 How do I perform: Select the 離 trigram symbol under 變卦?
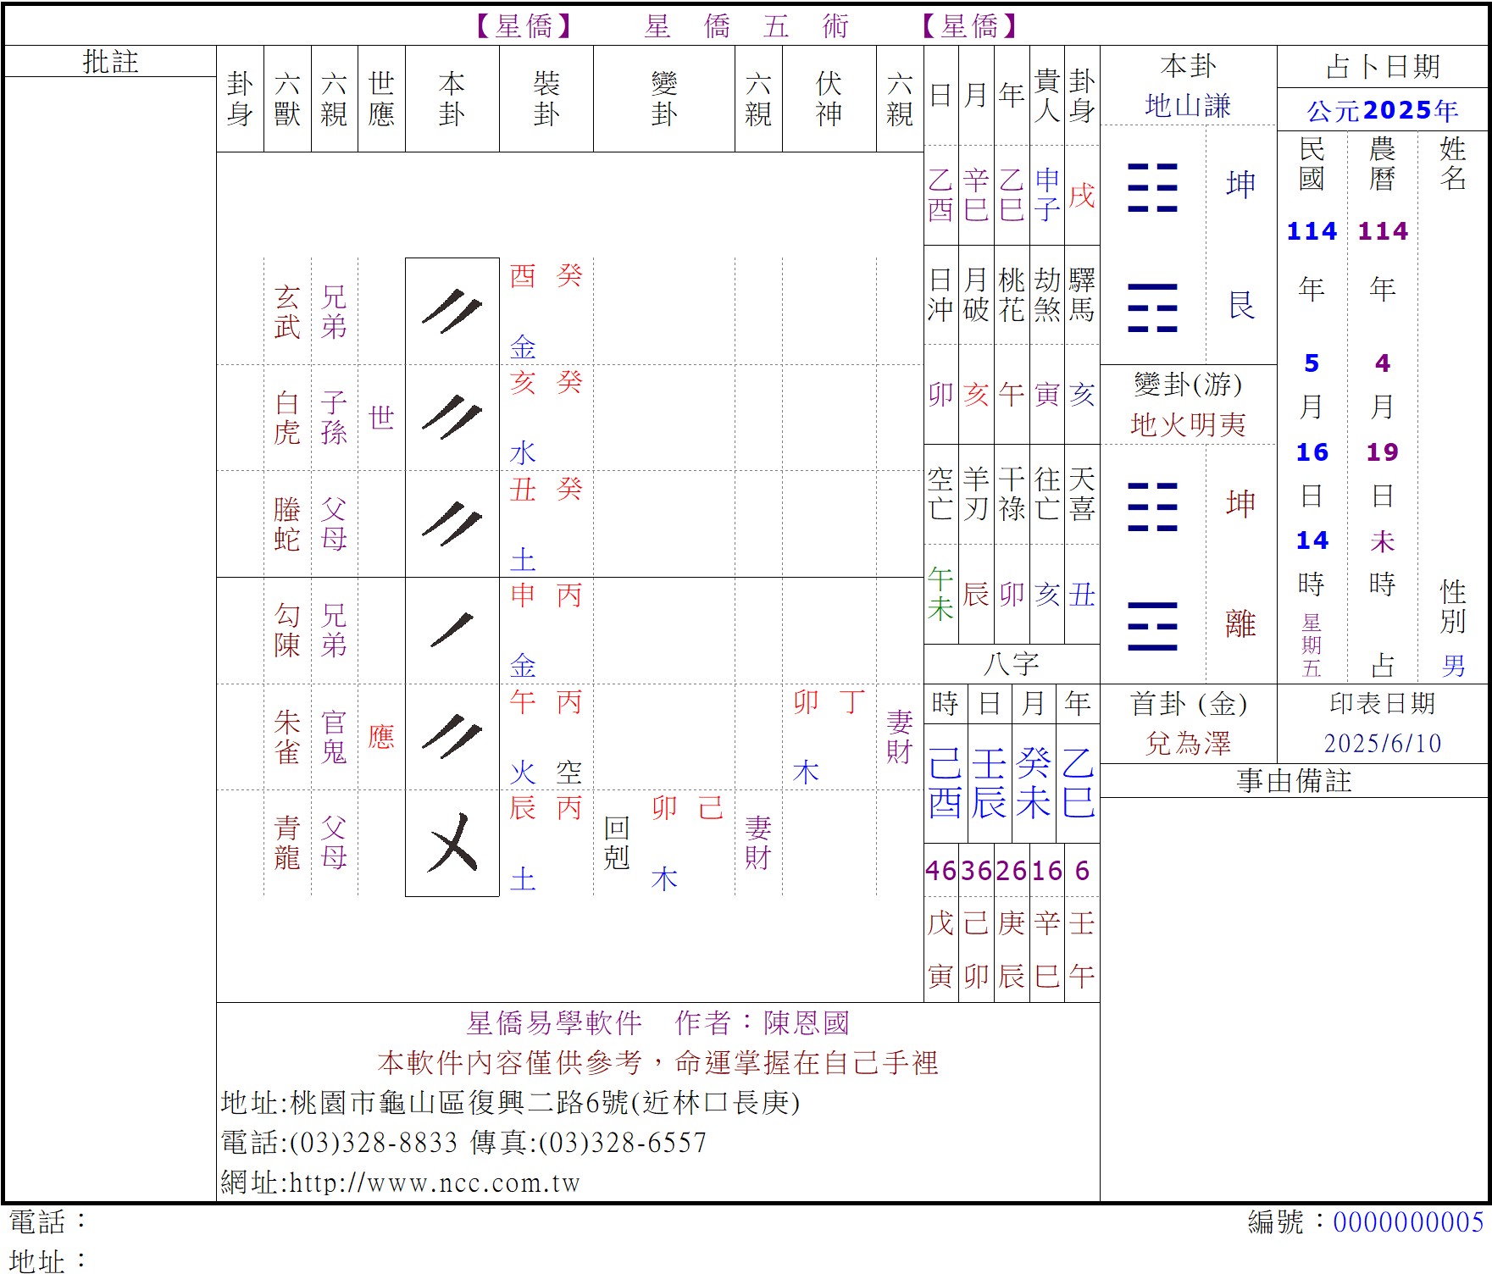(1152, 626)
